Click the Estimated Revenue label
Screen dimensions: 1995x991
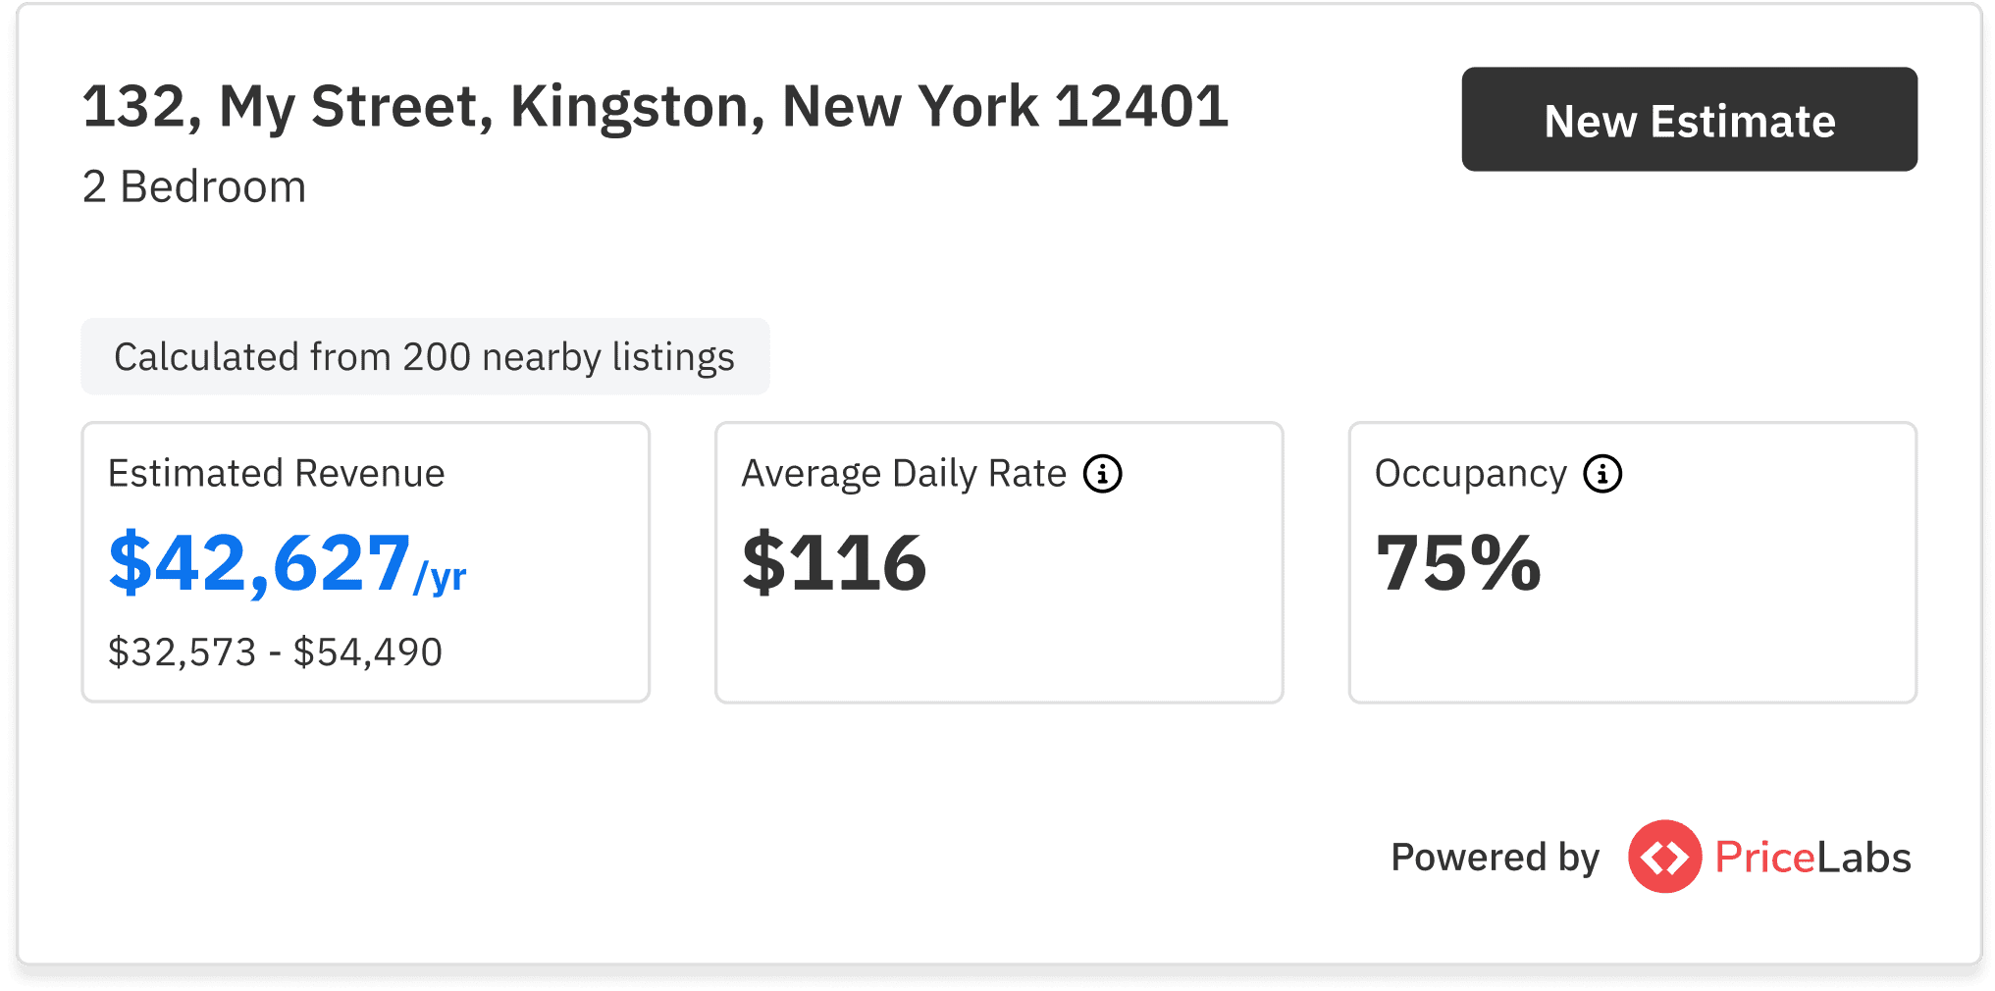pyautogui.click(x=276, y=474)
